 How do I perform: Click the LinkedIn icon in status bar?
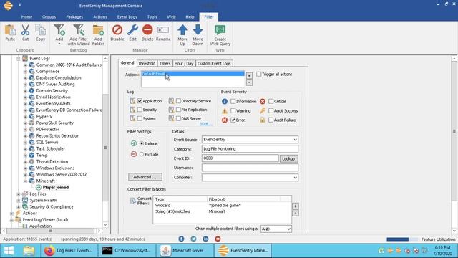pos(205,239)
